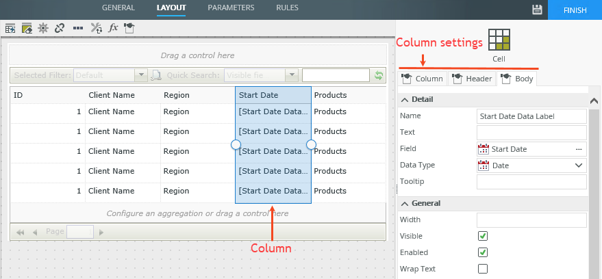Viewport: 602px width, 279px height.
Task: Uncheck the Visible checkbox
Action: pyautogui.click(x=483, y=236)
